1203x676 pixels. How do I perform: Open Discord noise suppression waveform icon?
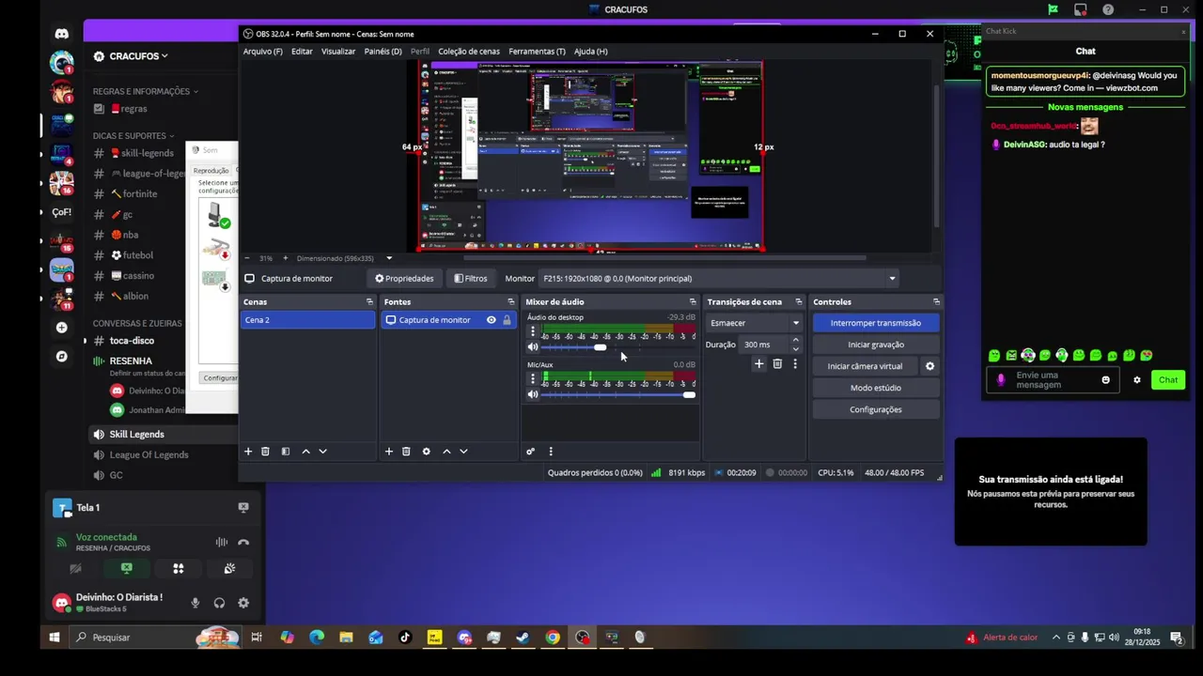click(x=221, y=542)
